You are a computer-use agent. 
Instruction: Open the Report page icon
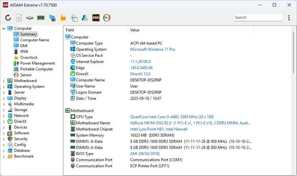click(x=19, y=18)
